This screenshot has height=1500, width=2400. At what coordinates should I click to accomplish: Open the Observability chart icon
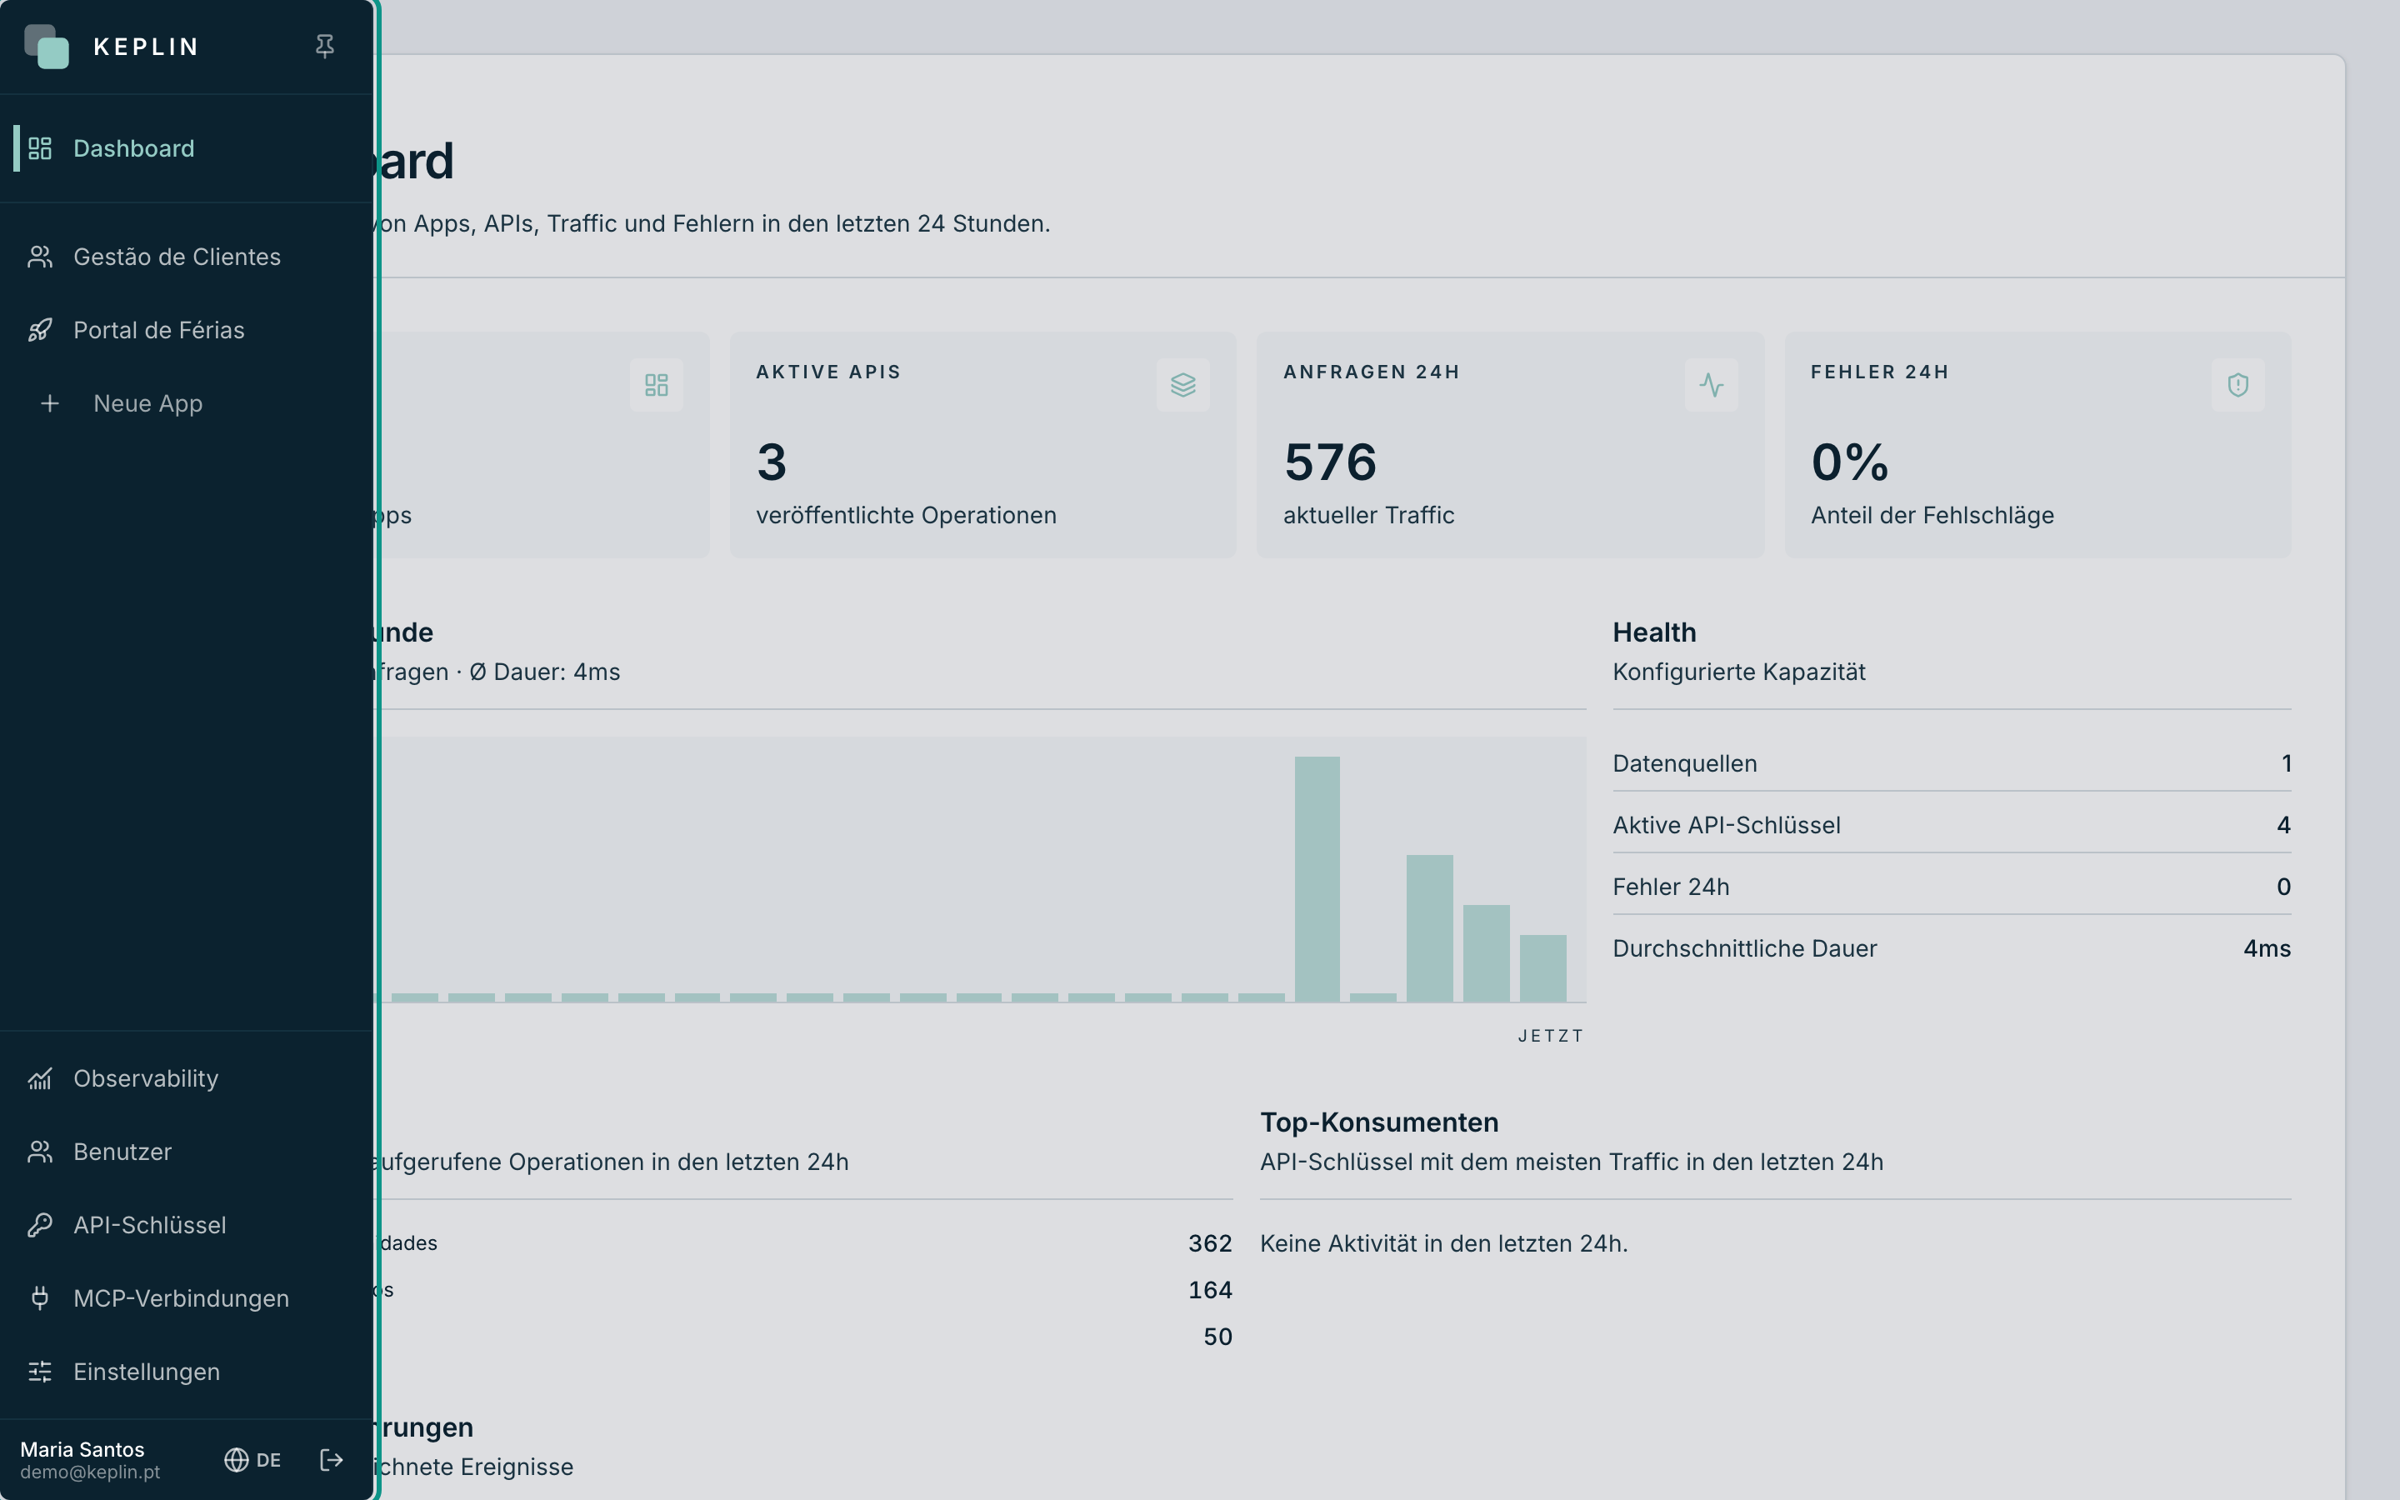(x=40, y=1078)
